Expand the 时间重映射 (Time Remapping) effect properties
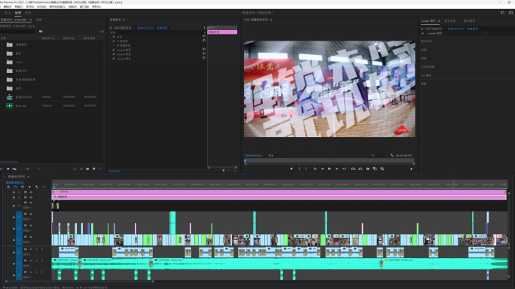 click(111, 45)
